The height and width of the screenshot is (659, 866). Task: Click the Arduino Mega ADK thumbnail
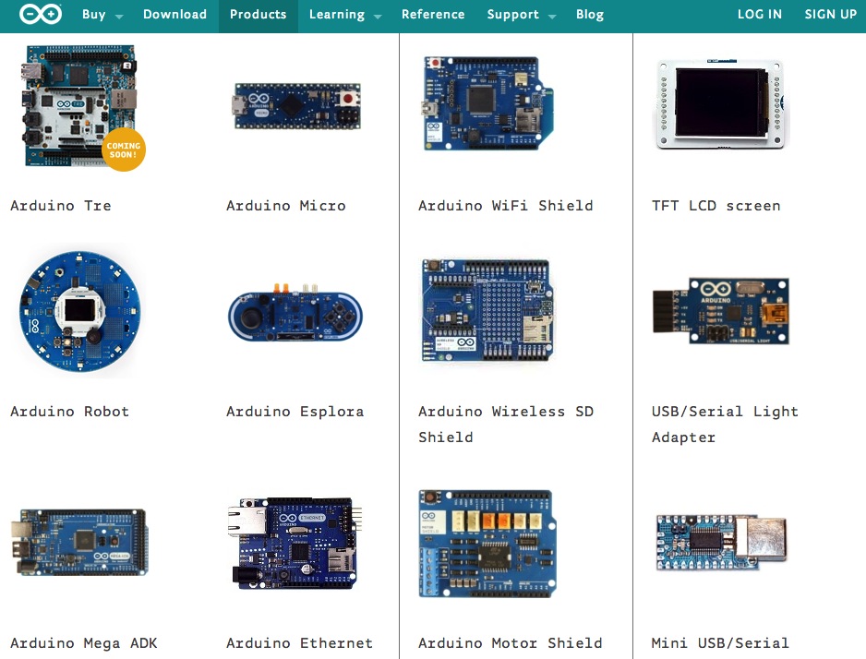[78, 541]
